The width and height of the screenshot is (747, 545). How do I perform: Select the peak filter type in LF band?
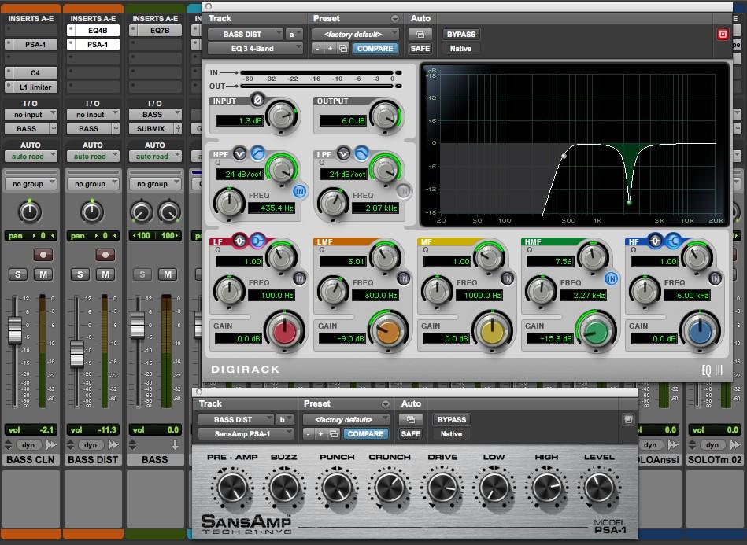(239, 241)
